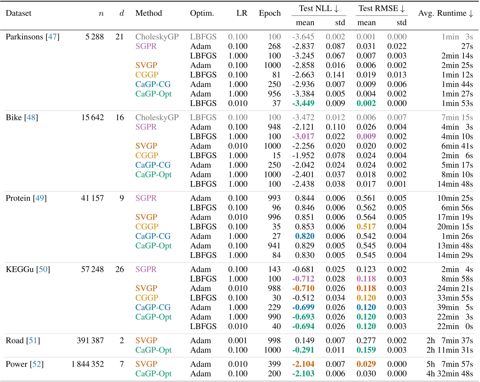Select the CaGP-Opt method label under Road

(x=153, y=350)
